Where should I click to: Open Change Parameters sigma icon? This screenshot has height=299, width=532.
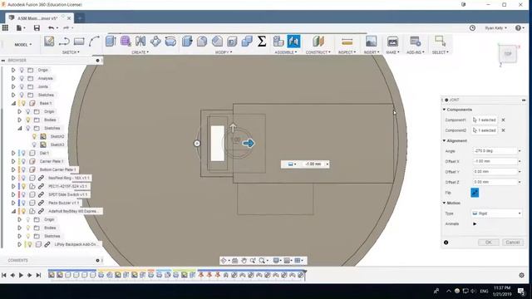click(x=262, y=42)
